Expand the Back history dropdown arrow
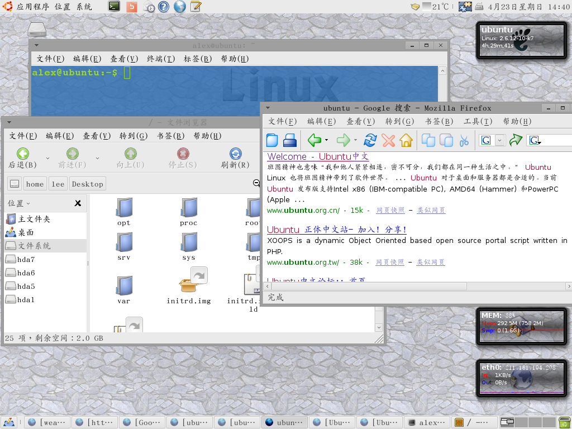The image size is (572, 429). pos(47,158)
